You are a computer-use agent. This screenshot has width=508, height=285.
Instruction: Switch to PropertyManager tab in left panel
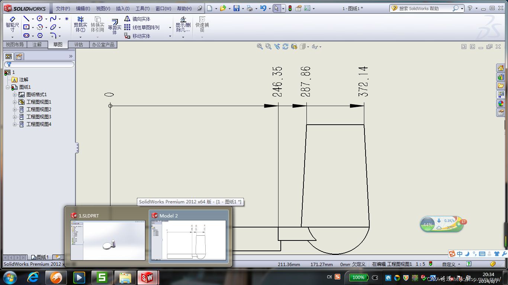[19, 56]
